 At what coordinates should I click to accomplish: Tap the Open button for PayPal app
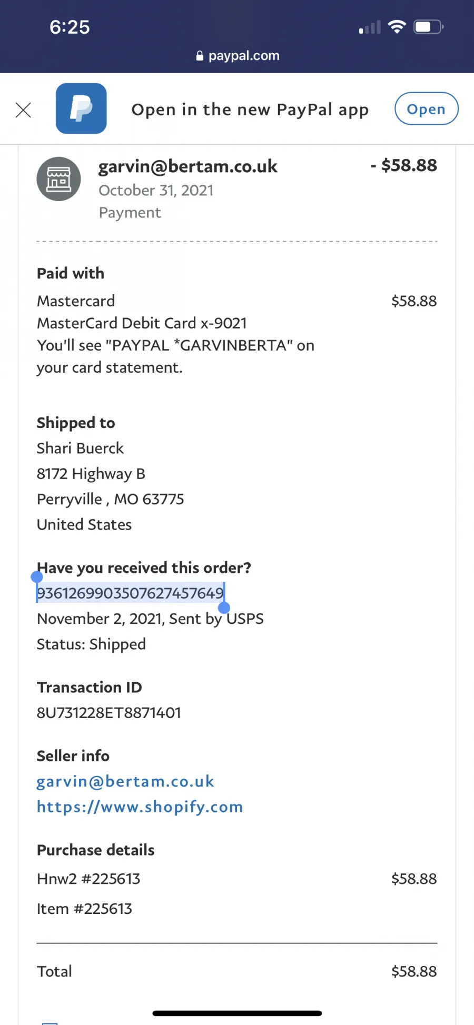click(427, 109)
